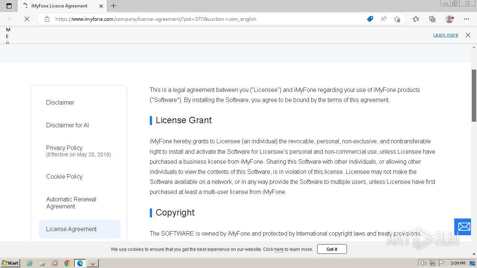
Task: Click the Copyright heading
Action: click(175, 213)
